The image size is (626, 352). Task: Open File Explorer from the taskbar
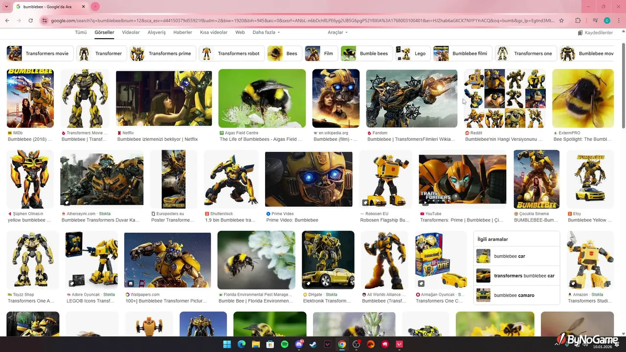[x=255, y=345]
